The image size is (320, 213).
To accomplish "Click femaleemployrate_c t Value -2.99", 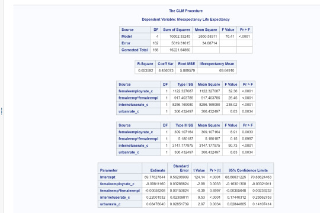I will (201, 184).
